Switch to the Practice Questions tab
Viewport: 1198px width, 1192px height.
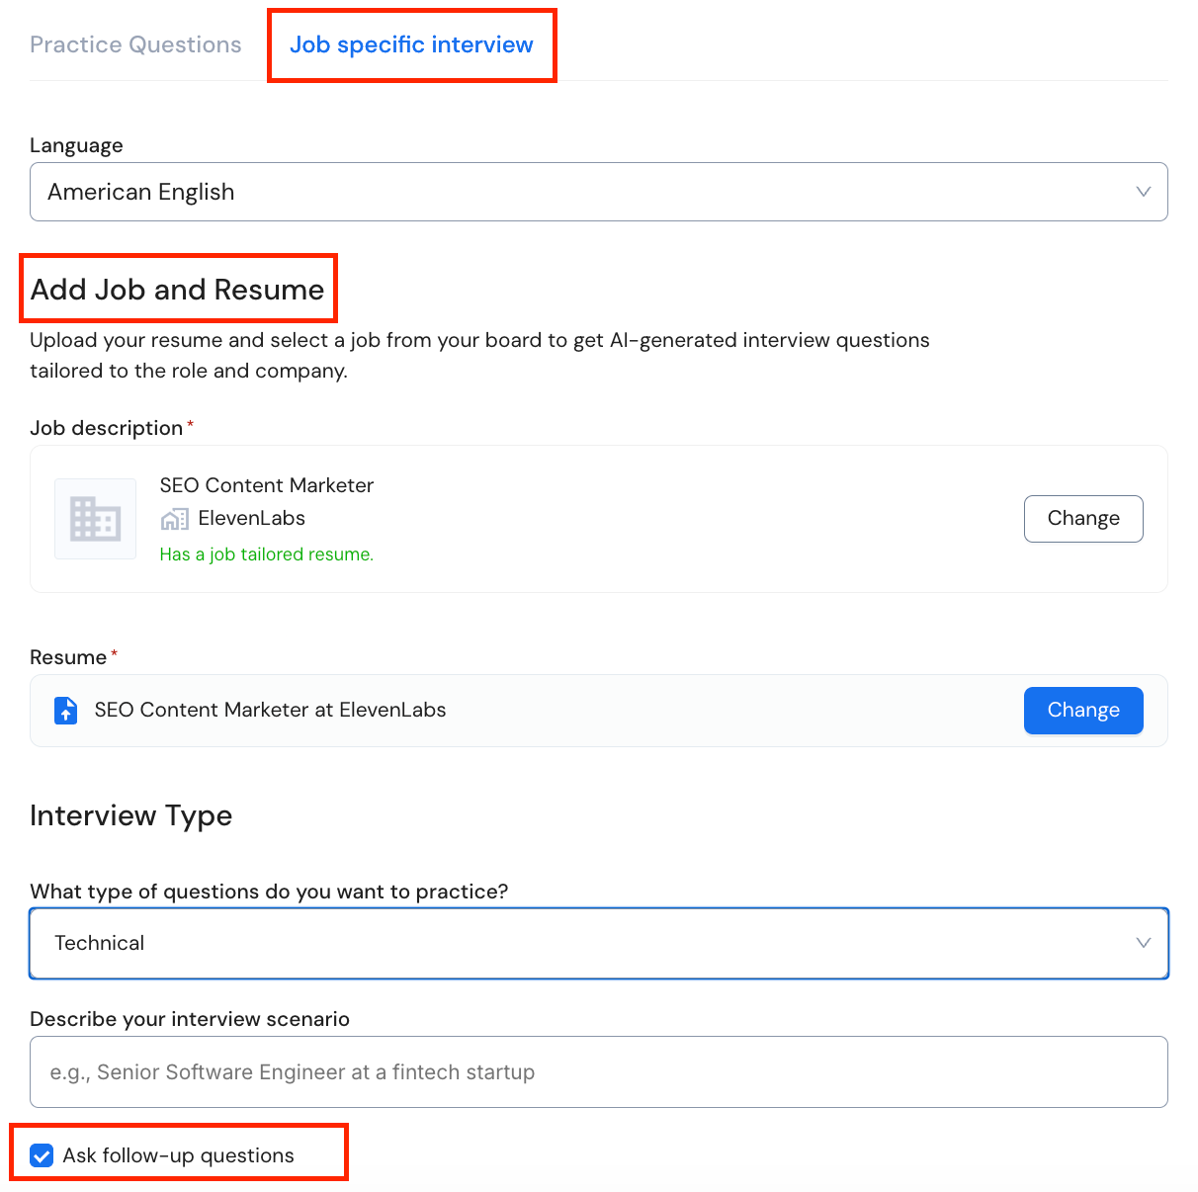(135, 44)
